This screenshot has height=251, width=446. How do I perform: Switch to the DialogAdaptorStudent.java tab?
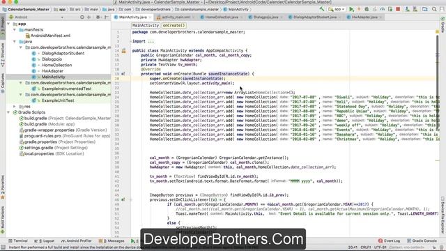315,17
